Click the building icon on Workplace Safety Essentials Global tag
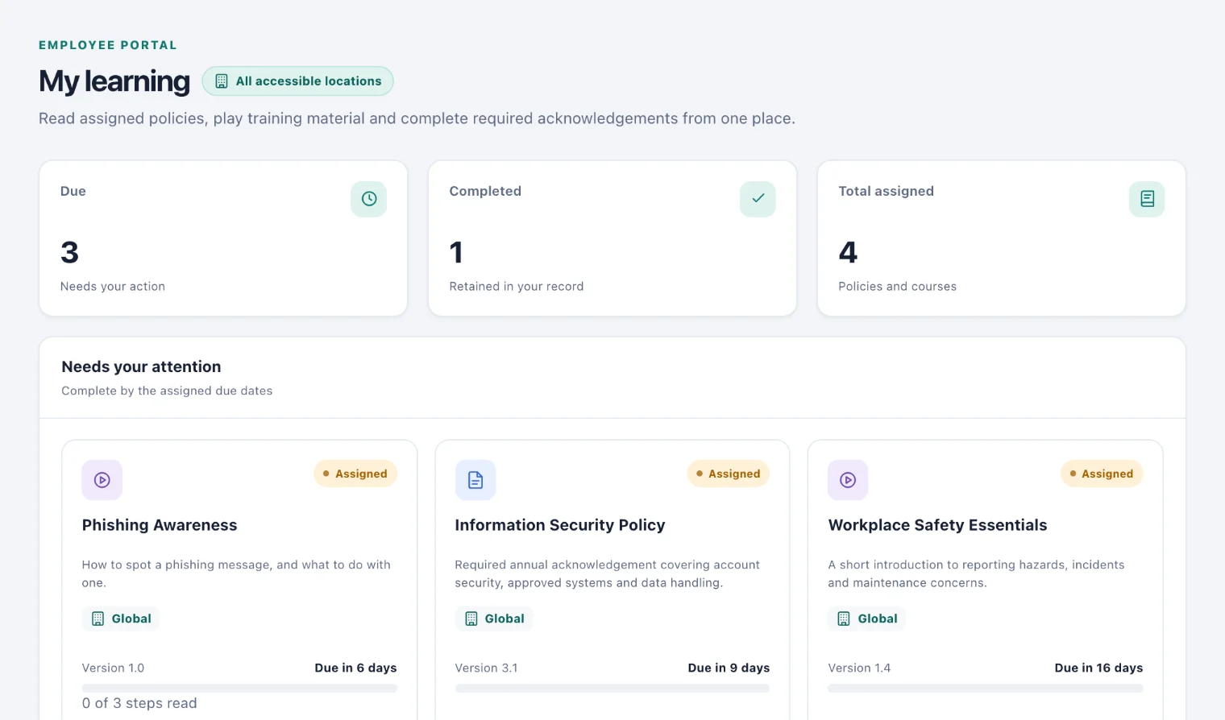1225x720 pixels. [844, 619]
